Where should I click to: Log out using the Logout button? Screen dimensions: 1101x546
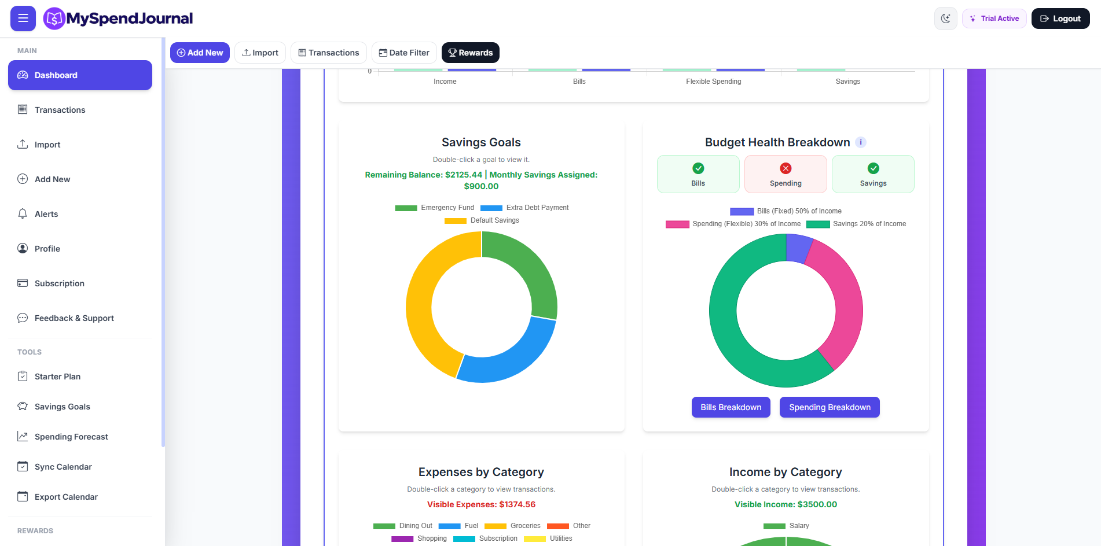(1060, 19)
